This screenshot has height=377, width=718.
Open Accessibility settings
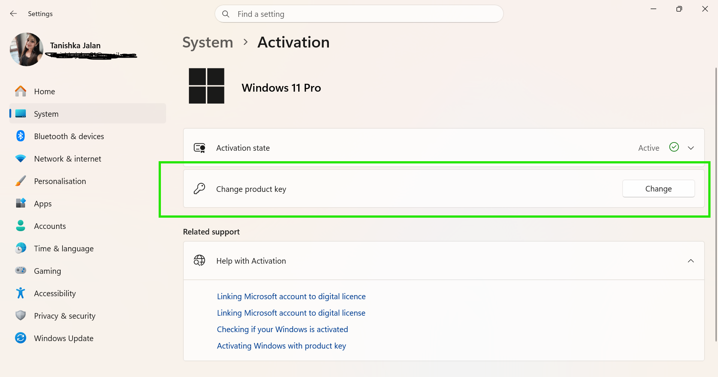coord(88,293)
